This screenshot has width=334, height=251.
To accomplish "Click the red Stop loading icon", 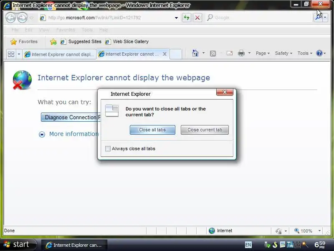I will pyautogui.click(x=197, y=18).
